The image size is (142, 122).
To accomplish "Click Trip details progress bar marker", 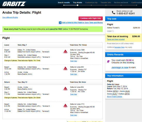I will (77, 5).
